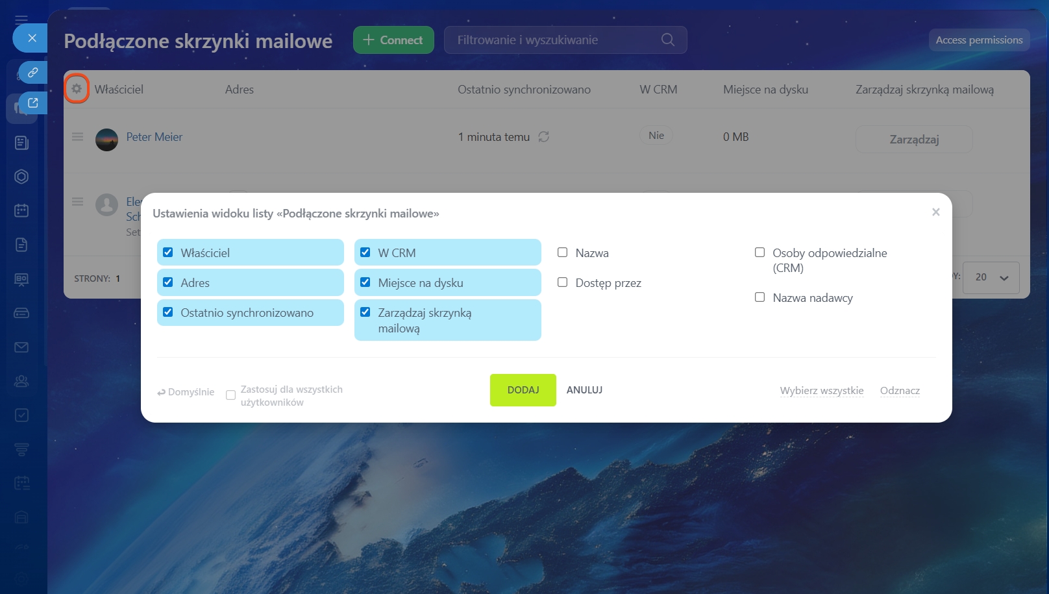Uncheck the Właściciel column checkbox
Screen dimensions: 1049x594
pos(168,253)
